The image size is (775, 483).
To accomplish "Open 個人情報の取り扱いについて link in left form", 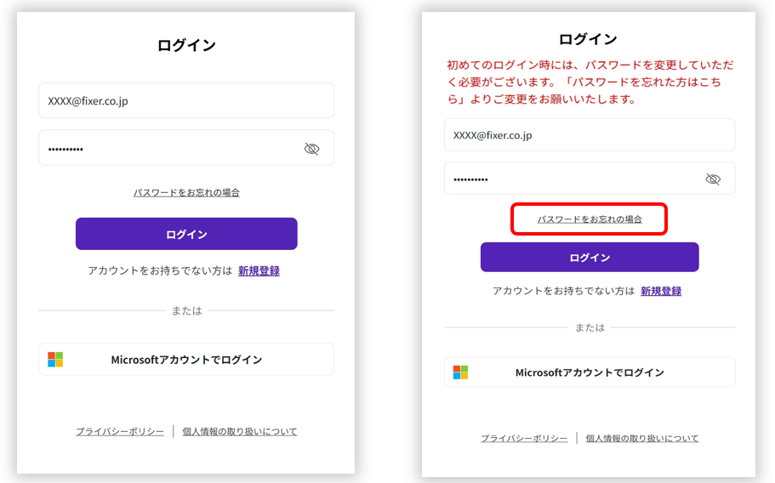I will coord(240,432).
